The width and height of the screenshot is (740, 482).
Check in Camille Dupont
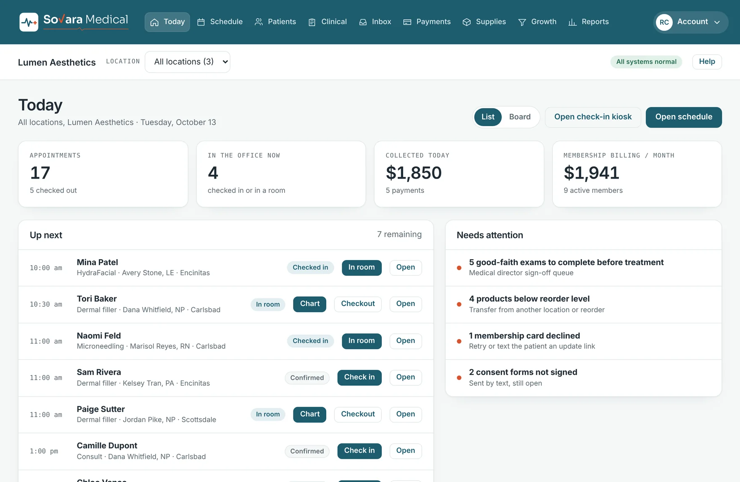(x=359, y=451)
